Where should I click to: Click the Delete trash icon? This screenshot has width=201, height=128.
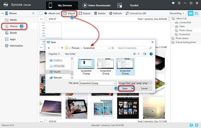[96, 13]
